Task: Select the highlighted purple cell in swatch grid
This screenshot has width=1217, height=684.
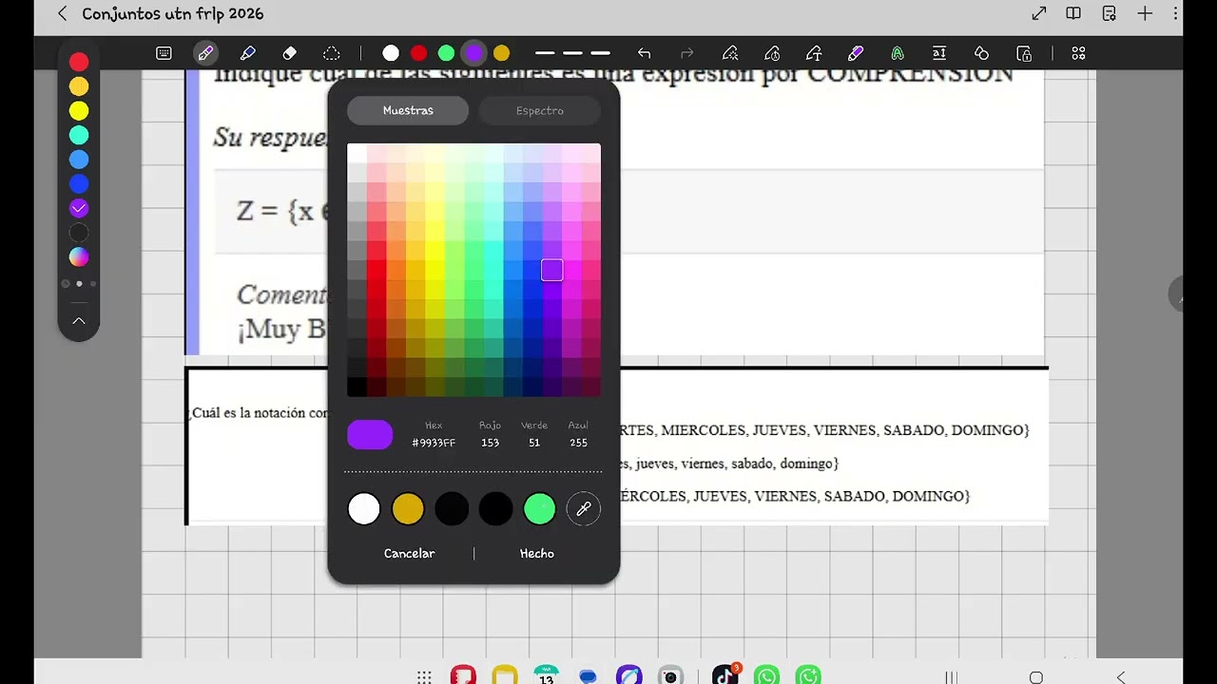Action: click(552, 271)
